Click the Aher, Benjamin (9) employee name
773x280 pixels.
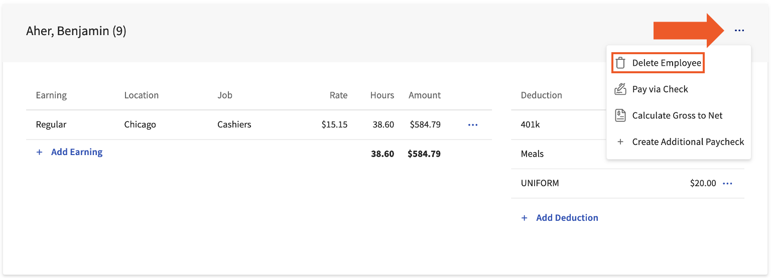(x=76, y=31)
